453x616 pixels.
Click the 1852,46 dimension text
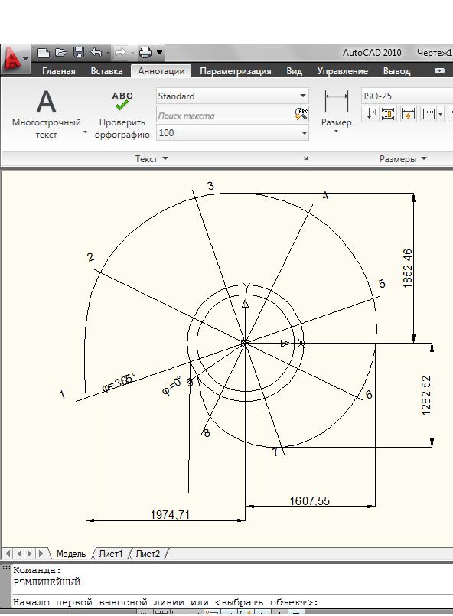pos(408,268)
